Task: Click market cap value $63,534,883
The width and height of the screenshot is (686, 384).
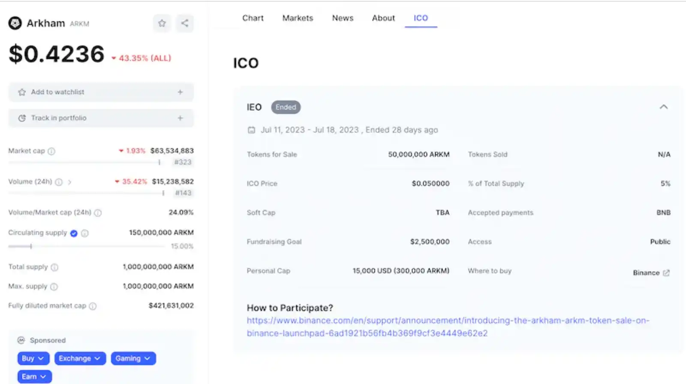Action: pos(172,151)
